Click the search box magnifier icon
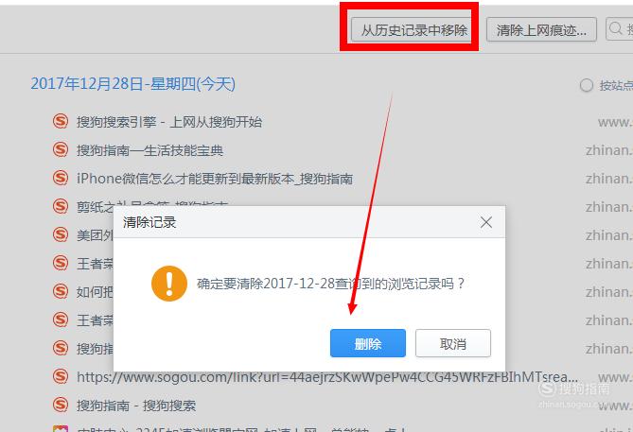The width and height of the screenshot is (633, 432). 616,28
